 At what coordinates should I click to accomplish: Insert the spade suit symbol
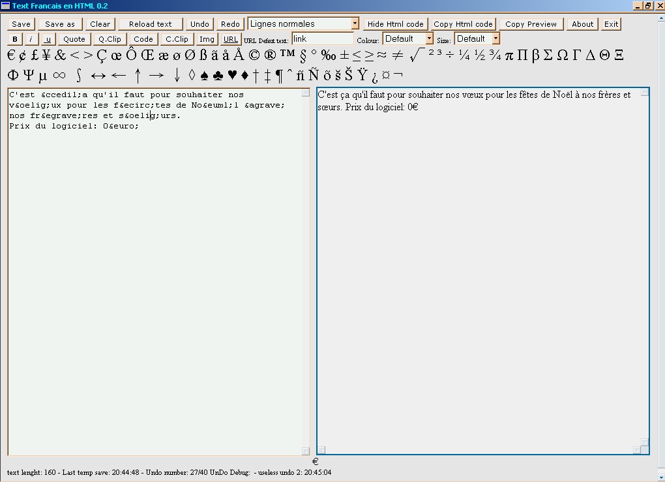[x=204, y=76]
